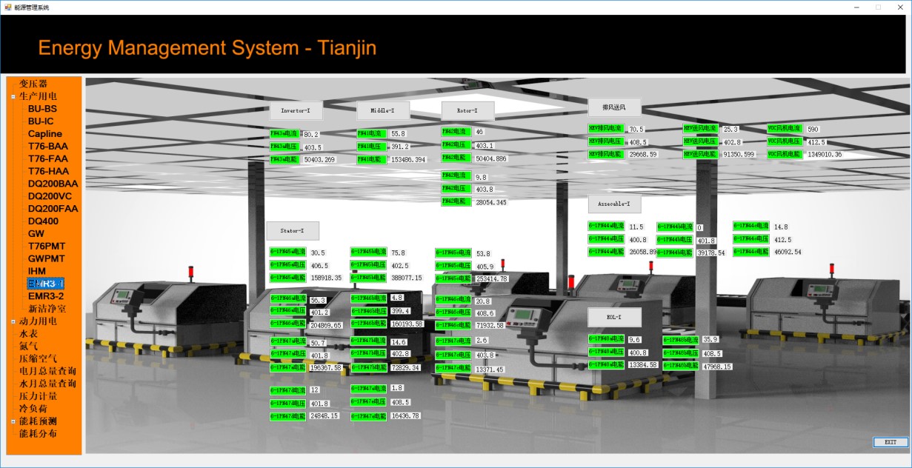Choose EMR3-2 from the tree
Image resolution: width=912 pixels, height=468 pixels.
pos(46,296)
